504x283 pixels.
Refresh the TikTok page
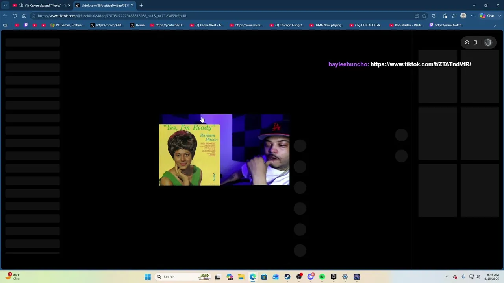pyautogui.click(x=15, y=16)
